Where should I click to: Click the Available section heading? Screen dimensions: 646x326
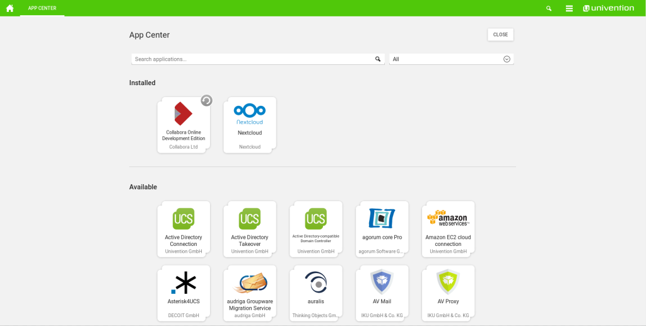coord(143,187)
